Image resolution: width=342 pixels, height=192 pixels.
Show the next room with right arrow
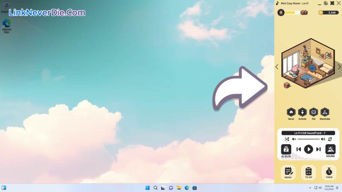pyautogui.click(x=339, y=67)
